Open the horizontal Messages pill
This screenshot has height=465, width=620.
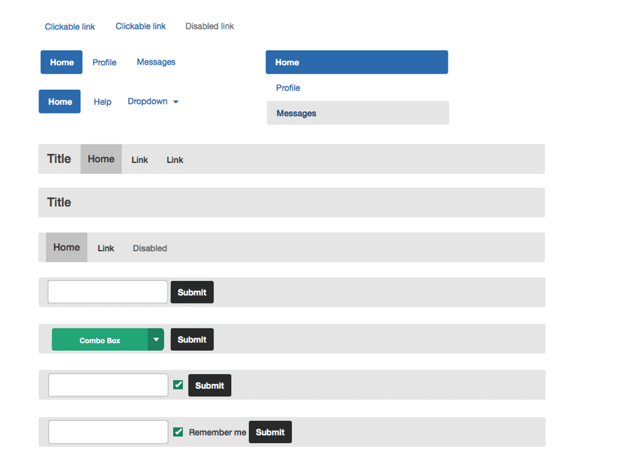click(156, 62)
